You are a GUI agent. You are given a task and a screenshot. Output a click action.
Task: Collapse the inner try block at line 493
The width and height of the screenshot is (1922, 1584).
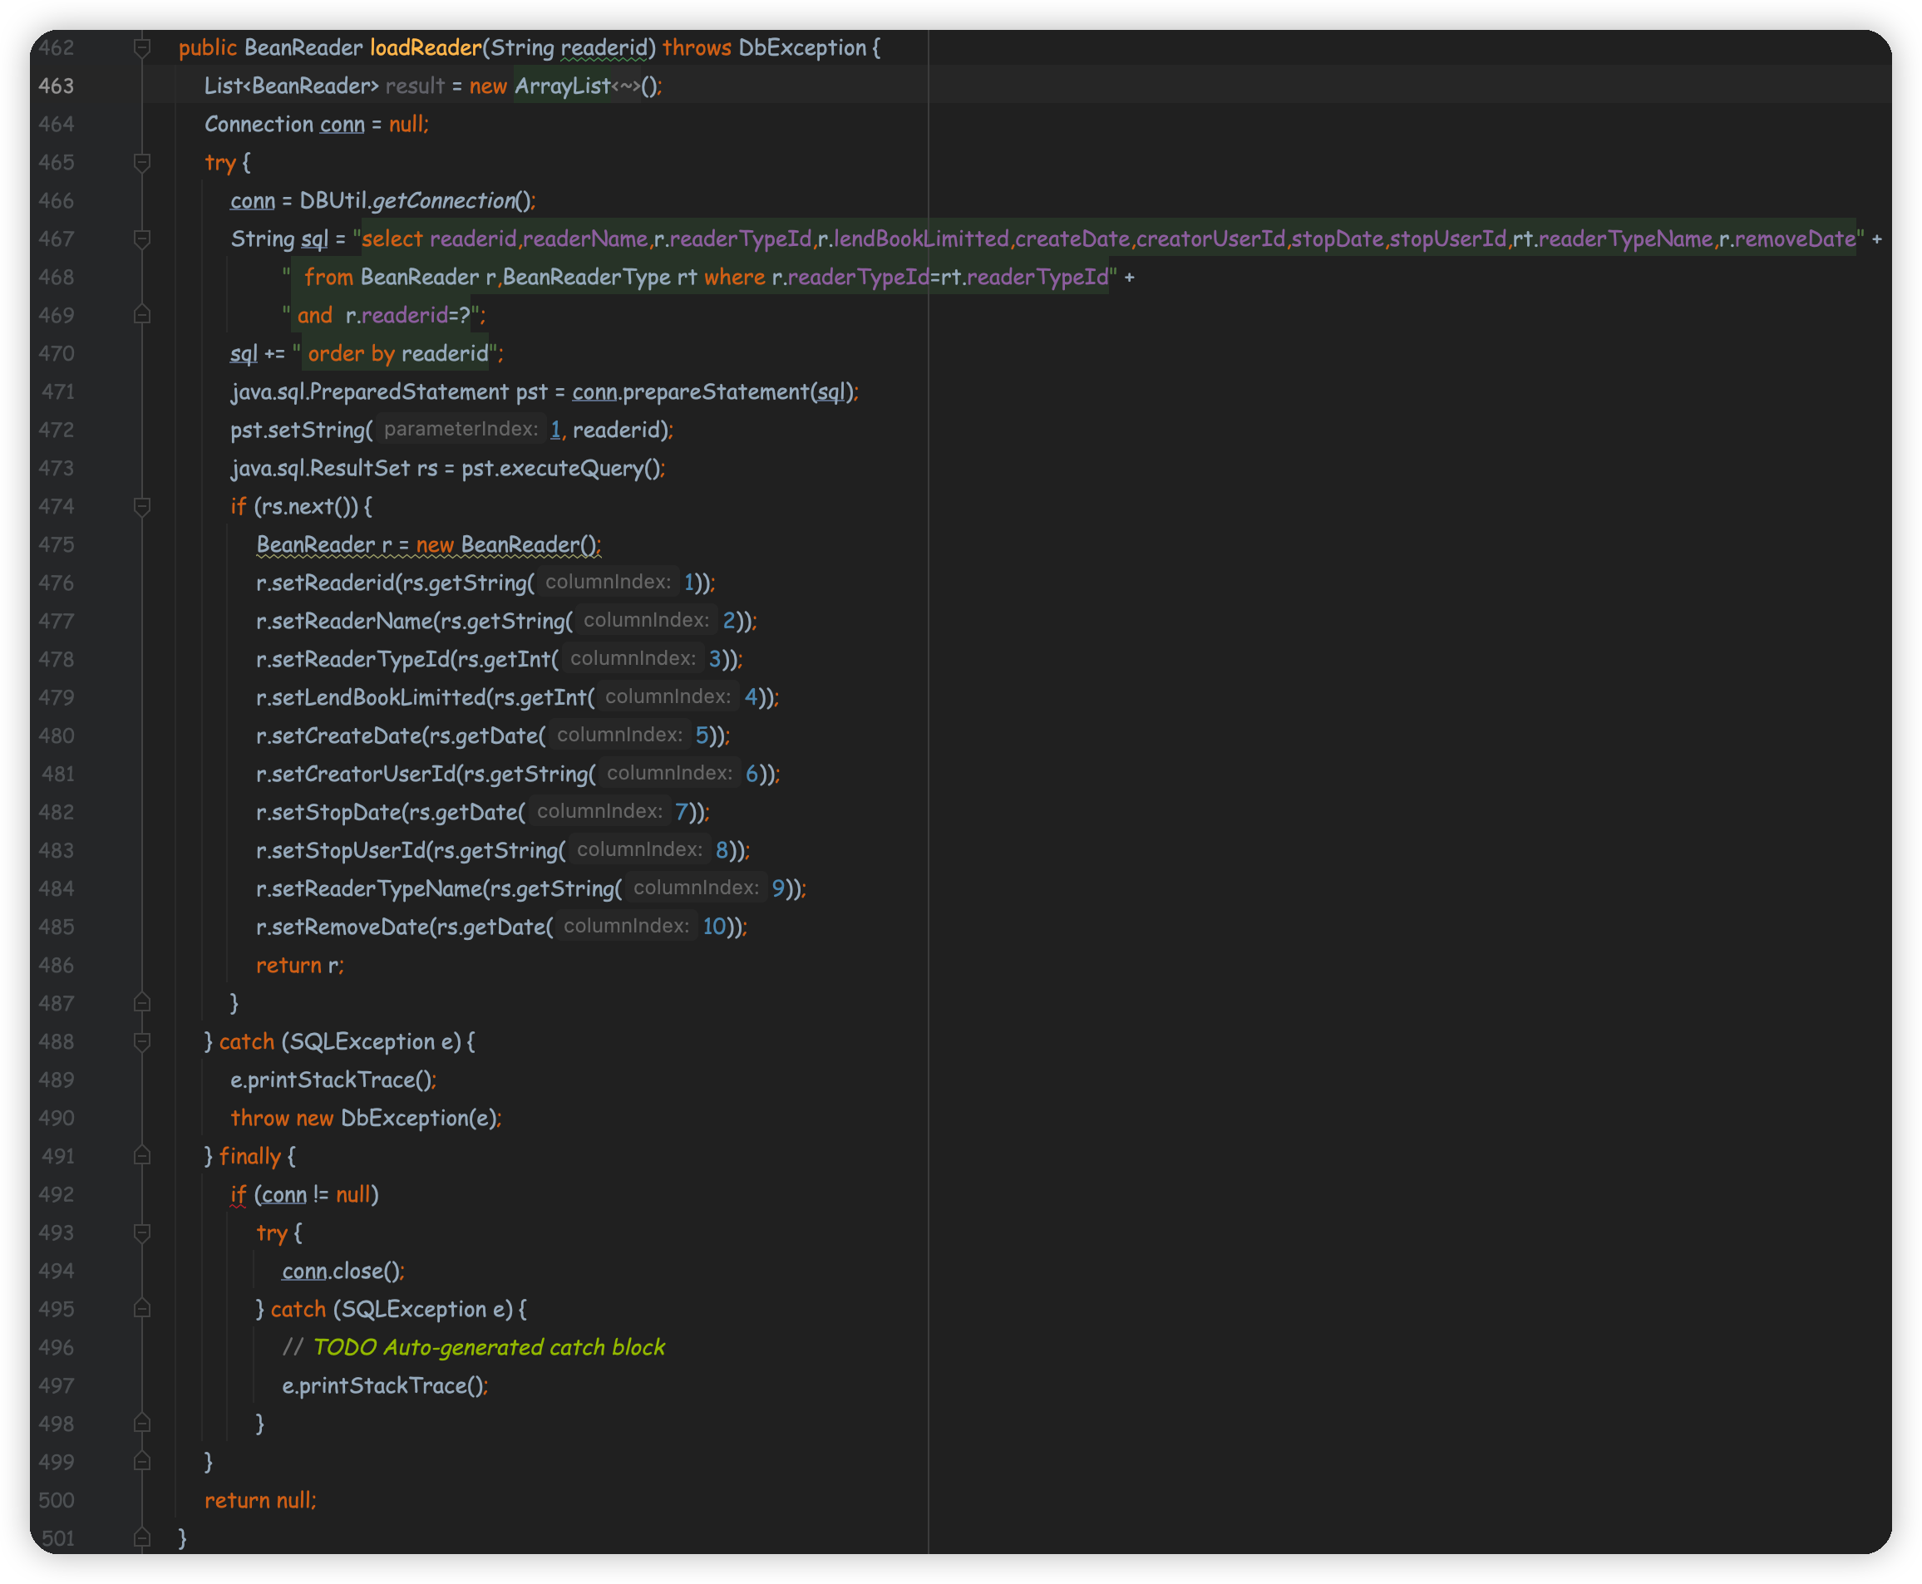point(142,1232)
